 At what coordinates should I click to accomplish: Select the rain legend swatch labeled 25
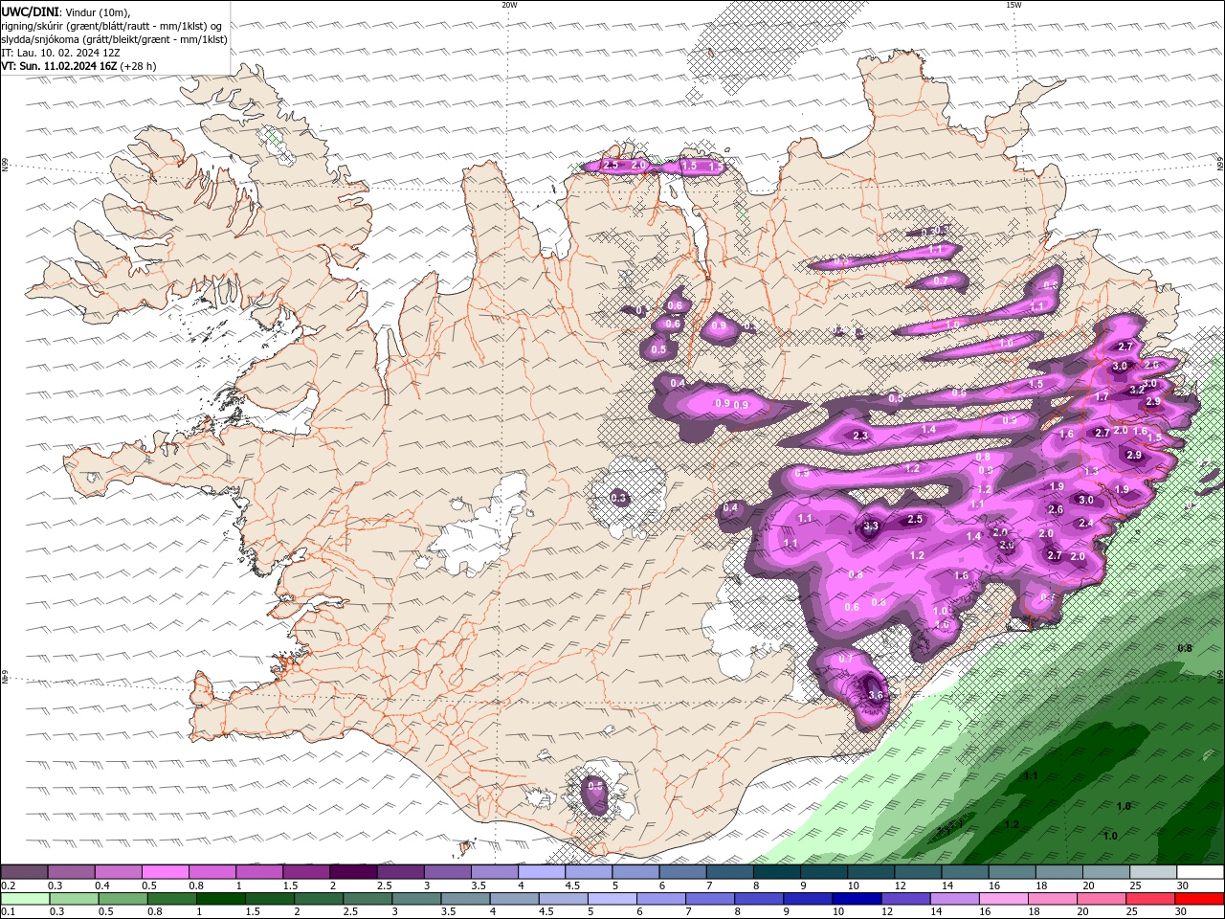pos(1150,899)
